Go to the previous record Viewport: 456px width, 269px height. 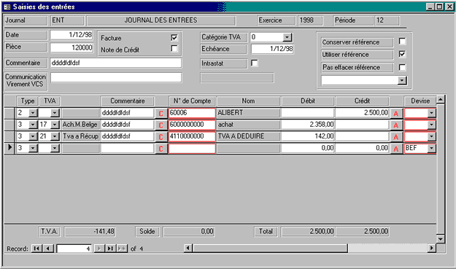point(48,249)
